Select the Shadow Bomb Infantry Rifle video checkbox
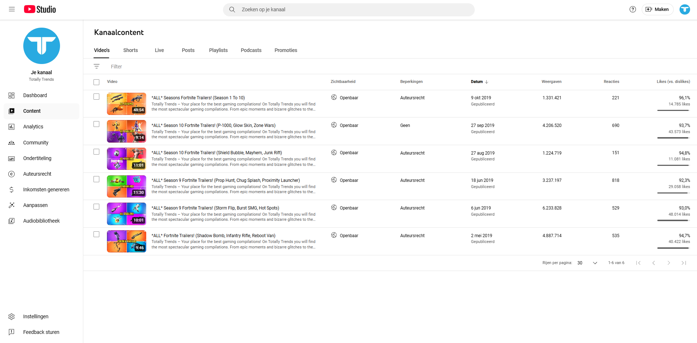The height and width of the screenshot is (343, 697). click(x=96, y=234)
